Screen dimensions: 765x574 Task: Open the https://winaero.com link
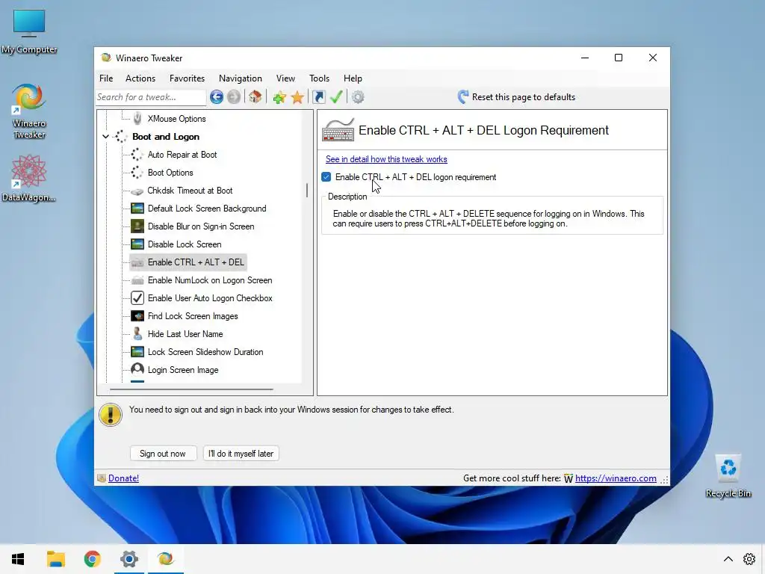click(x=616, y=478)
